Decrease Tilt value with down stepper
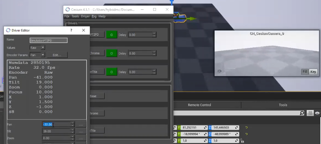The width and height of the screenshot is (321, 144). pos(72,132)
